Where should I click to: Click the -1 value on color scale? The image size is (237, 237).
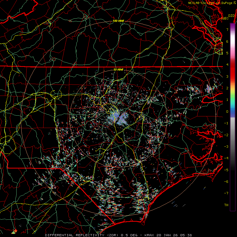226,123
